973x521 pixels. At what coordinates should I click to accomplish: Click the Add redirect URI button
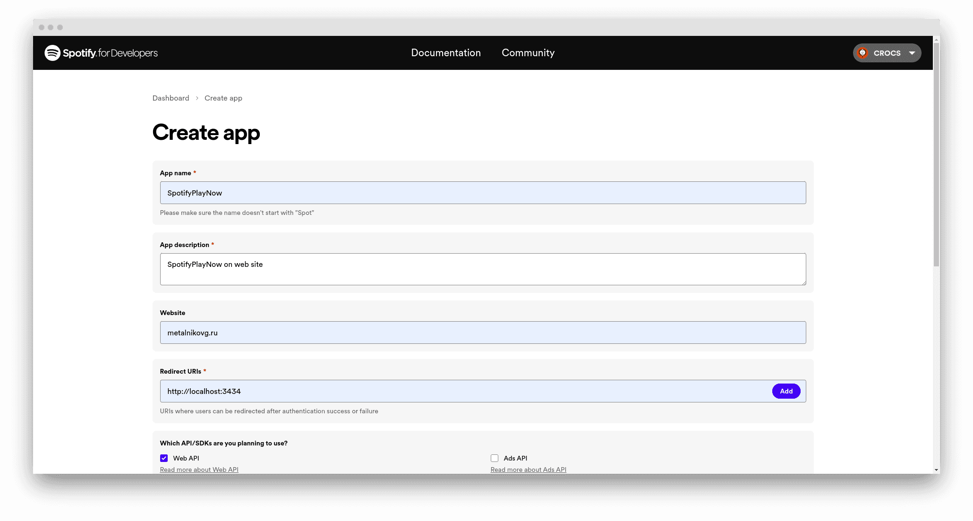[x=786, y=391]
